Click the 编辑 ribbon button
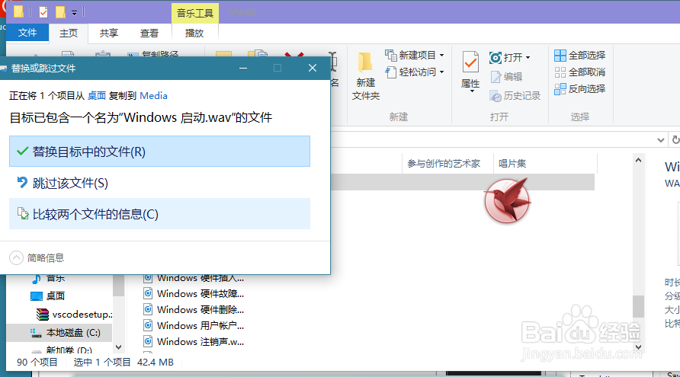Screen dimensions: 680x377 [506, 77]
